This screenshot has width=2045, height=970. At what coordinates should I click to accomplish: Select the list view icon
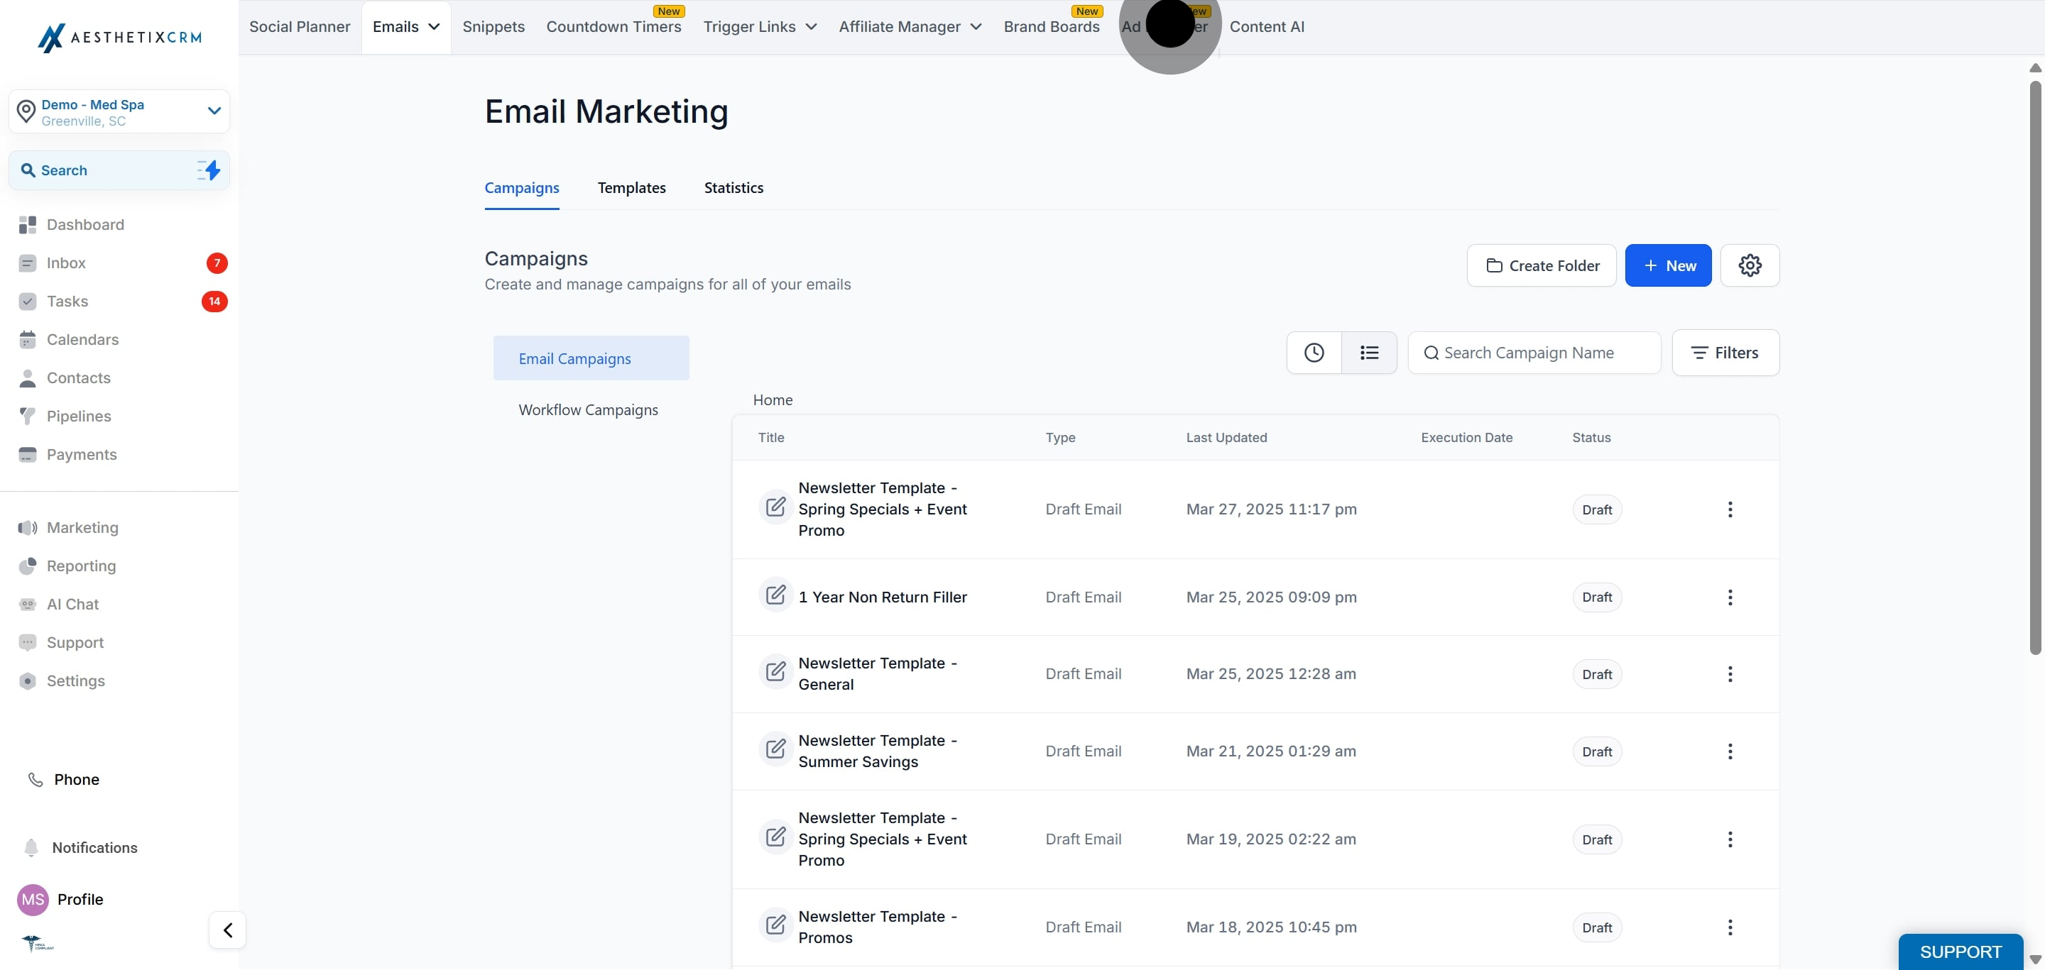[1368, 353]
